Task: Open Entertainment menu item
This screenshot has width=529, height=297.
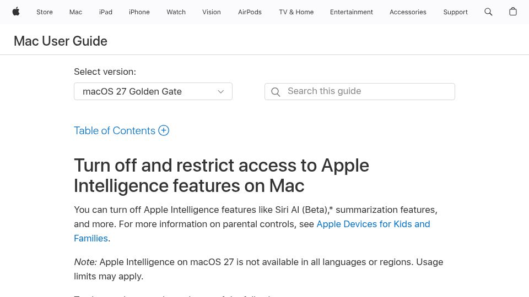Action: tap(351, 12)
